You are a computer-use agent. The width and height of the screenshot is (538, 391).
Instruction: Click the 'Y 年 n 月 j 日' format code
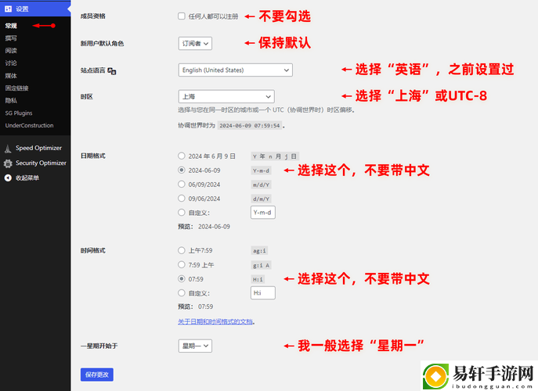point(275,156)
